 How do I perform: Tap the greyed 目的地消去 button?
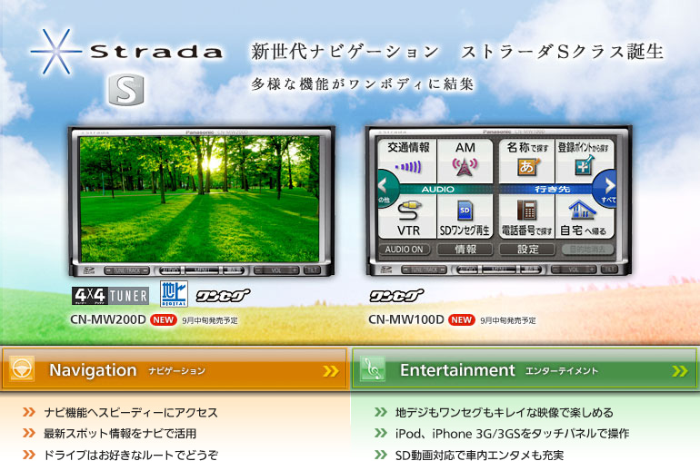point(587,250)
